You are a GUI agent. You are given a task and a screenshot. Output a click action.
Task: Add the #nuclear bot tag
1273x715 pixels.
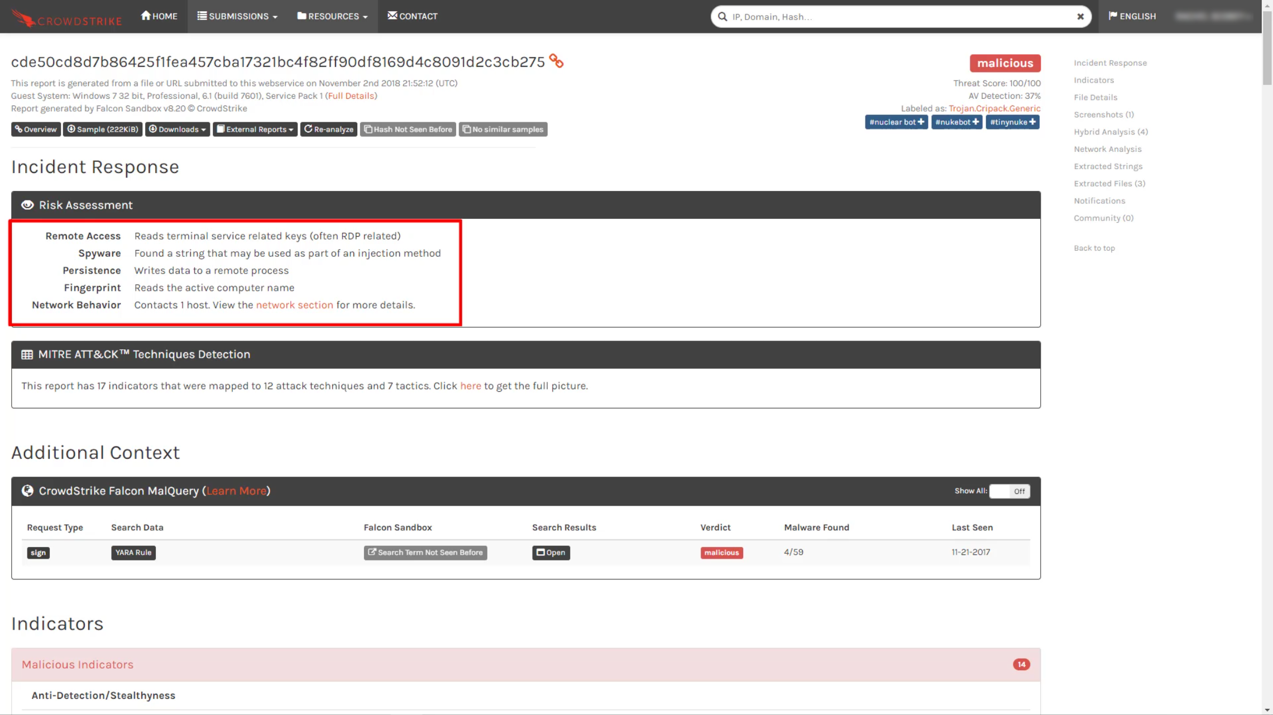[x=897, y=122]
